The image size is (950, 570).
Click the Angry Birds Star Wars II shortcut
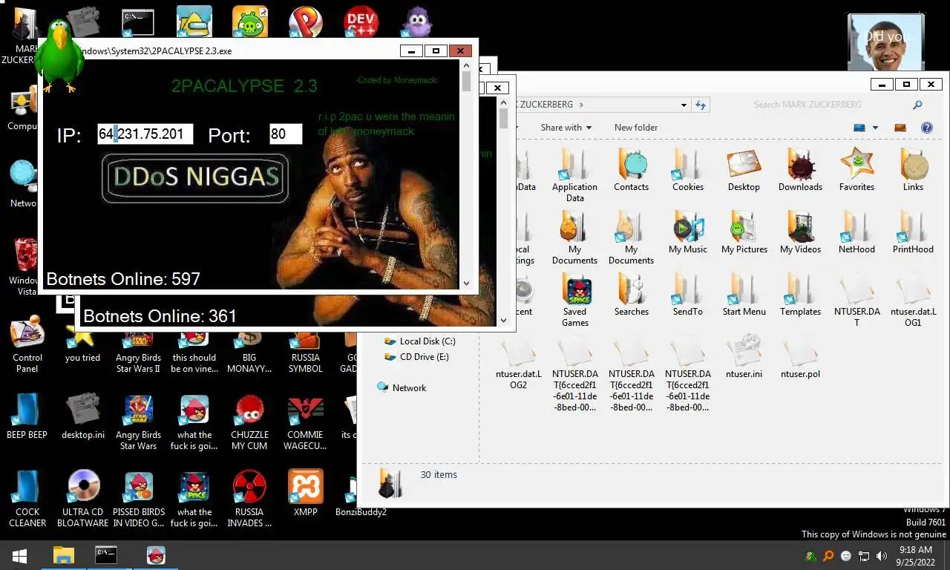[x=138, y=353]
